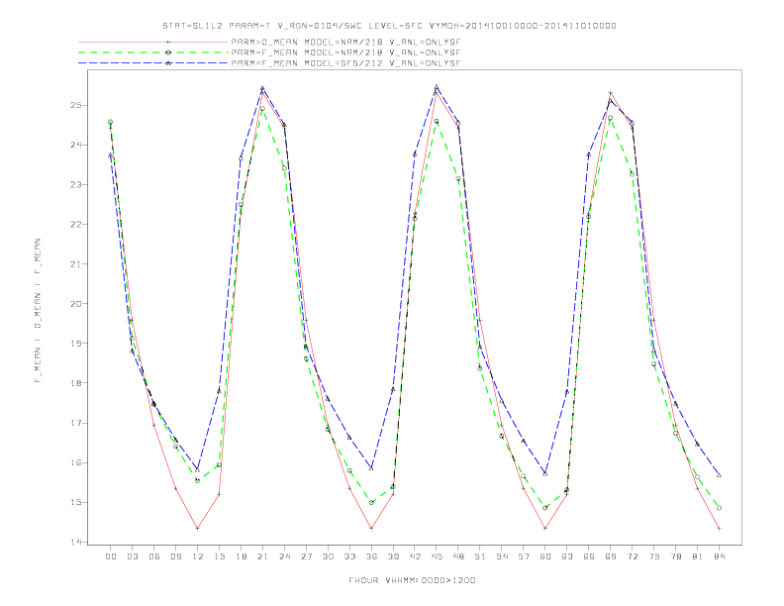This screenshot has width=784, height=606.
Task: Click the chart title starting with STAT=SL1L2
Action: click(389, 26)
